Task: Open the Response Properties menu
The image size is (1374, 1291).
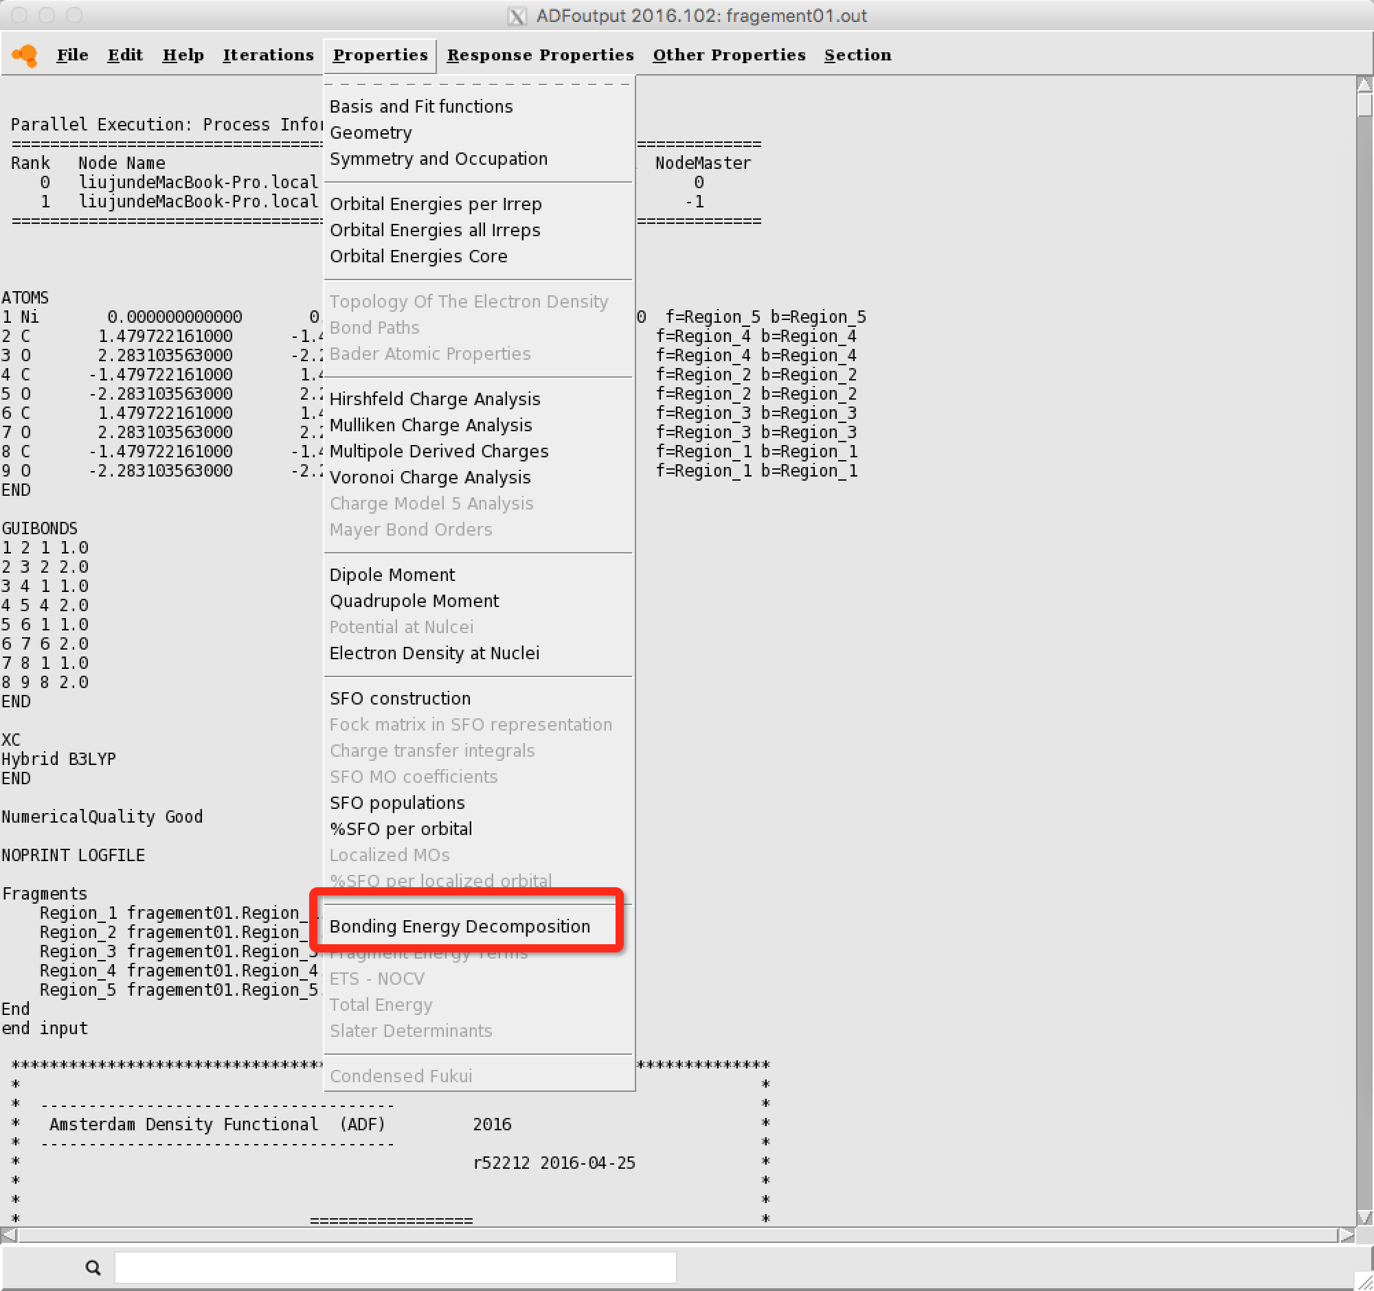Action: pyautogui.click(x=540, y=55)
